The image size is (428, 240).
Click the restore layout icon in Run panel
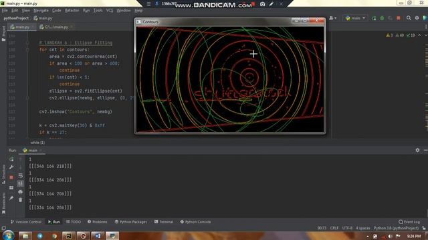pyautogui.click(x=11, y=188)
